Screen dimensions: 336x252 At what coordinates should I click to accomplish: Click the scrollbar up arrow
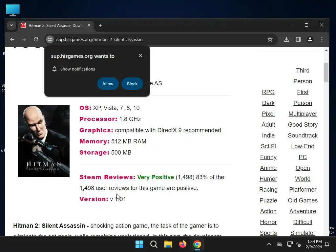coord(326,50)
